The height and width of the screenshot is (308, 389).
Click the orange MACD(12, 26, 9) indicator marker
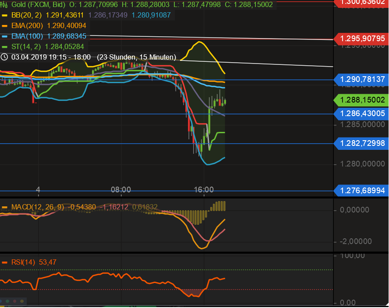tap(4, 207)
